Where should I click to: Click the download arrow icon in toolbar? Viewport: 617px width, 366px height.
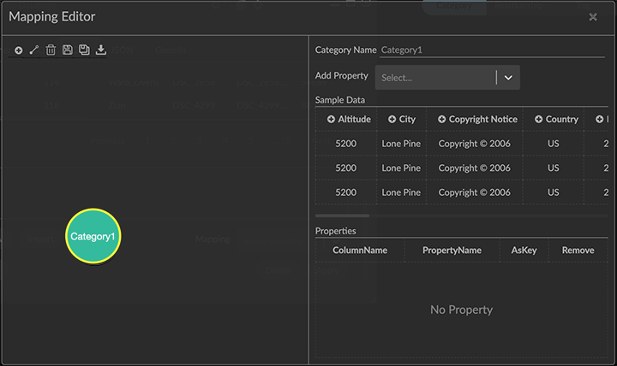(100, 50)
